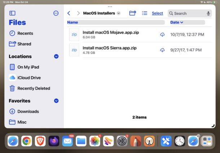Select Install macOS Sierra.app.zip file name
Image resolution: width=220 pixels, height=153 pixels.
point(110,48)
